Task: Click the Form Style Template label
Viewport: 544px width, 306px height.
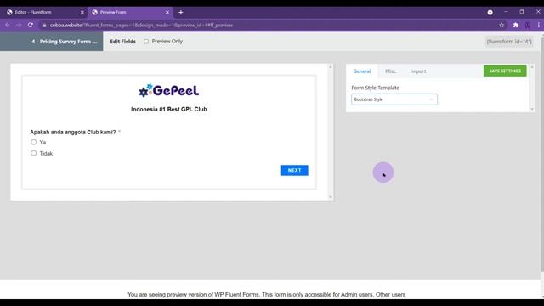Action: [x=376, y=88]
